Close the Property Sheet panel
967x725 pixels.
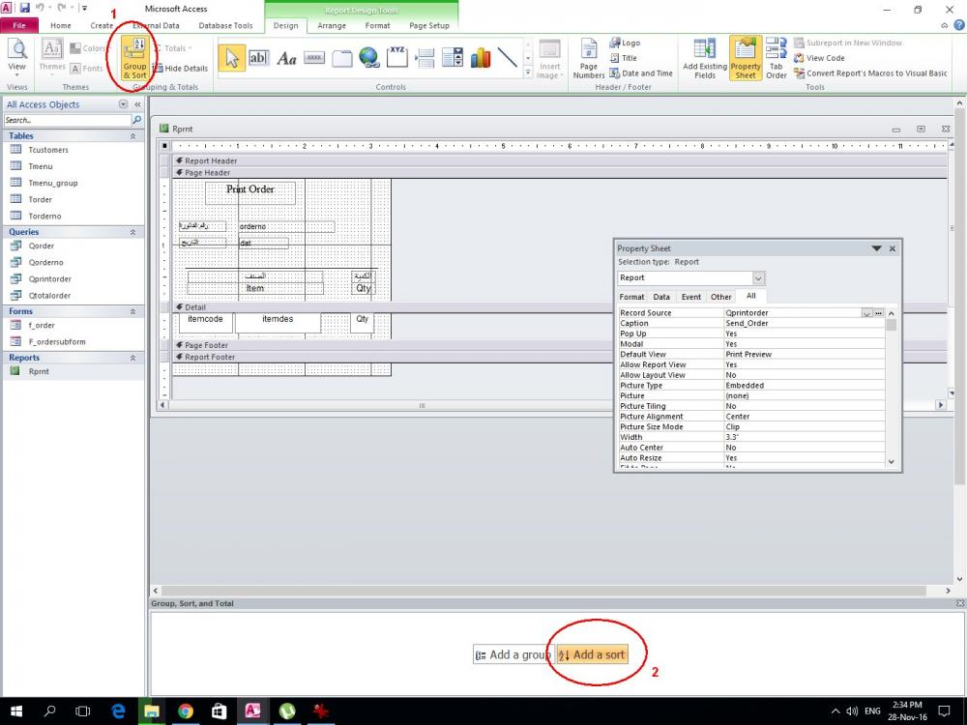[892, 248]
